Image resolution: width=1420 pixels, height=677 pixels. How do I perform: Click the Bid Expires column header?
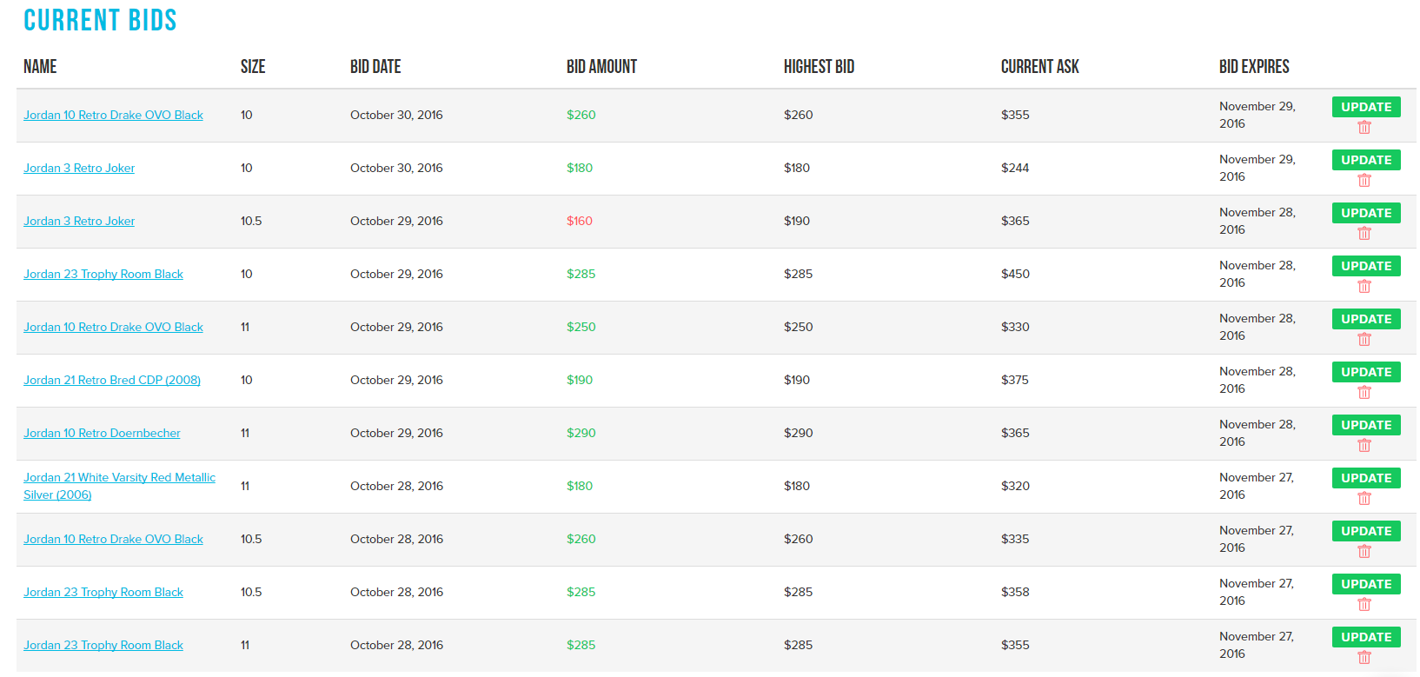click(x=1253, y=67)
